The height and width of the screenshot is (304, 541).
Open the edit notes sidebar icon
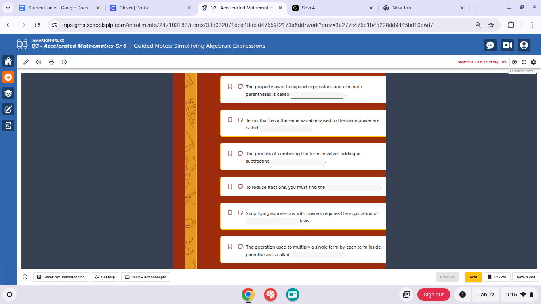(8, 110)
